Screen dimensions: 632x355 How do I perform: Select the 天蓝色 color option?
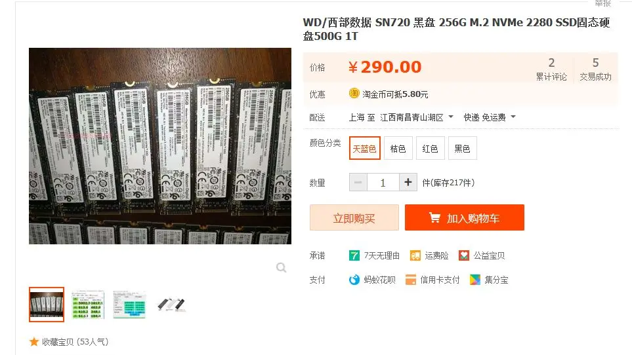pos(364,148)
